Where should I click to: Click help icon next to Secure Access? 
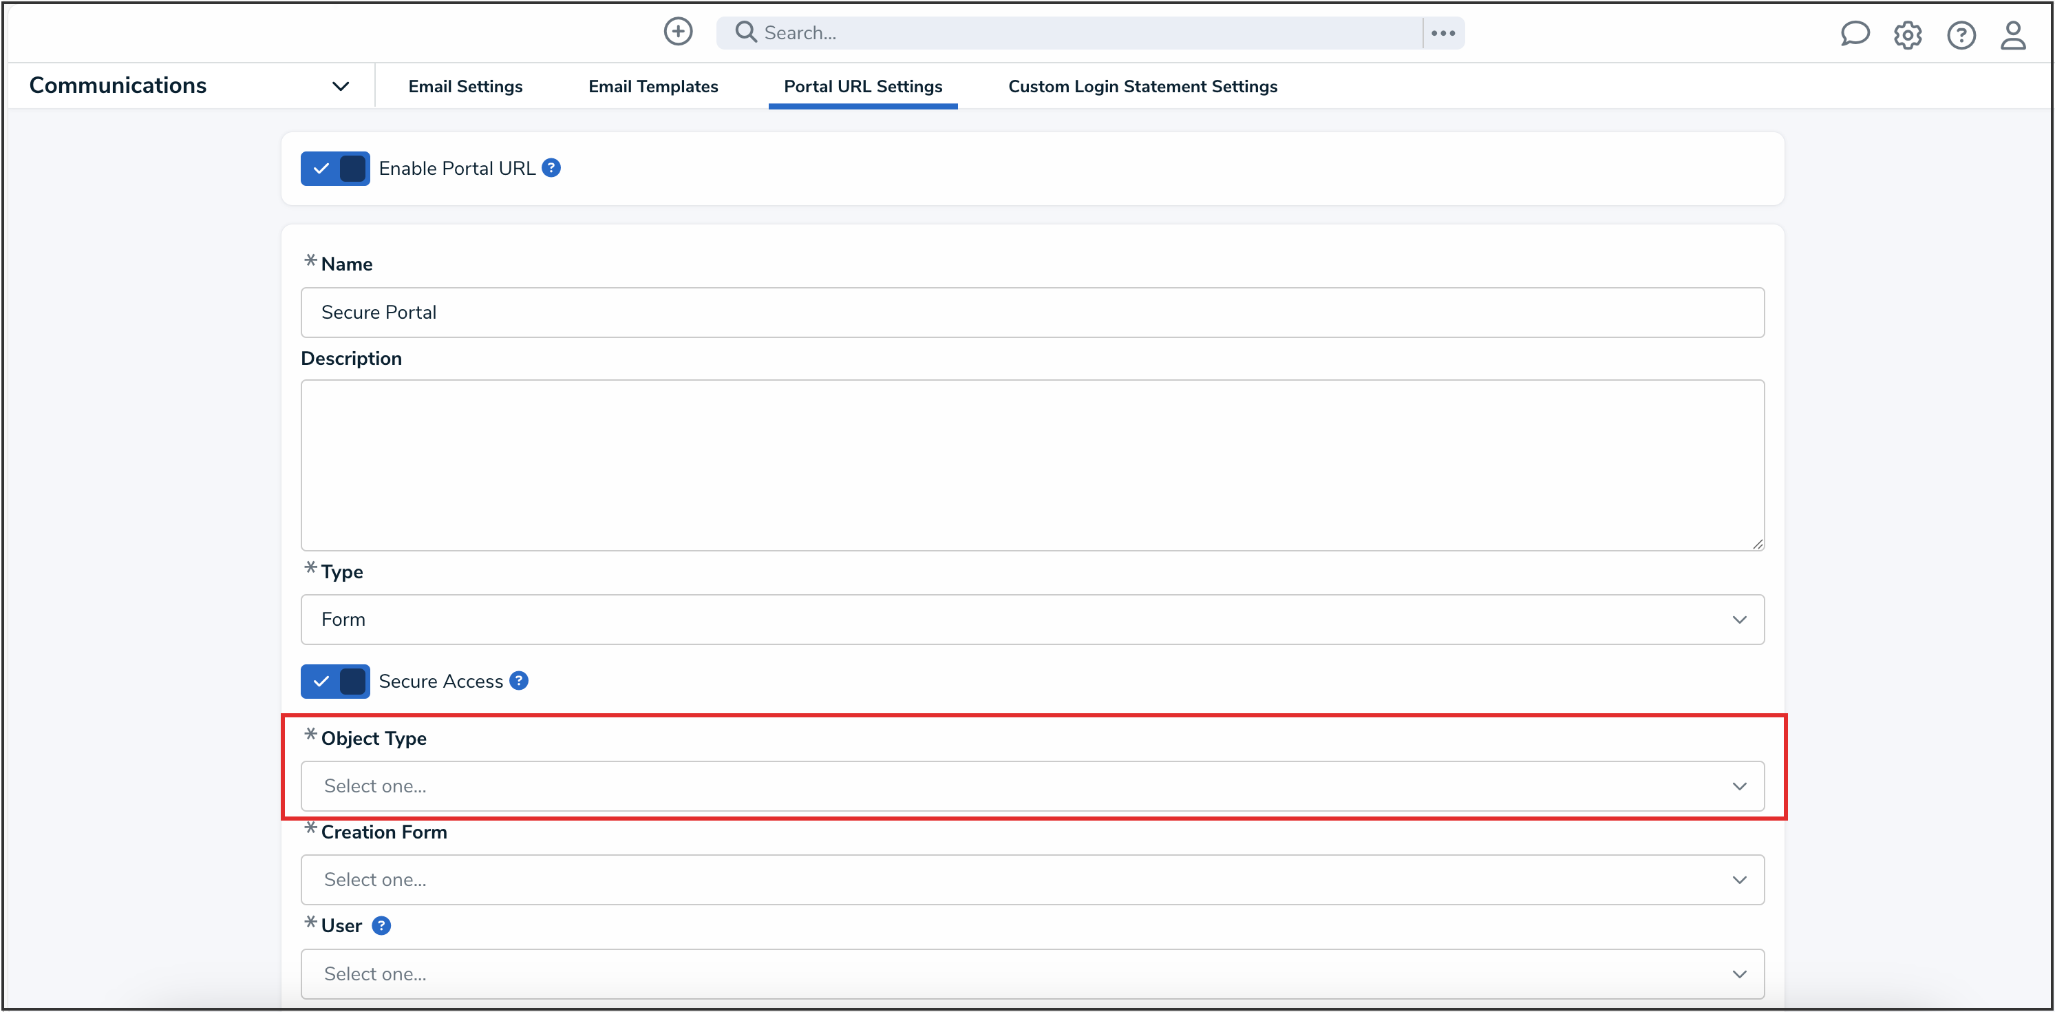518,681
